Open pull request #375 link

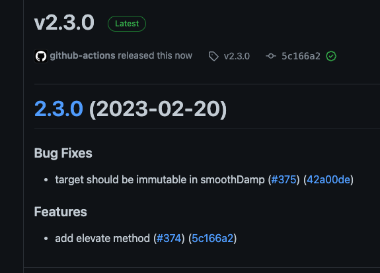tap(284, 179)
